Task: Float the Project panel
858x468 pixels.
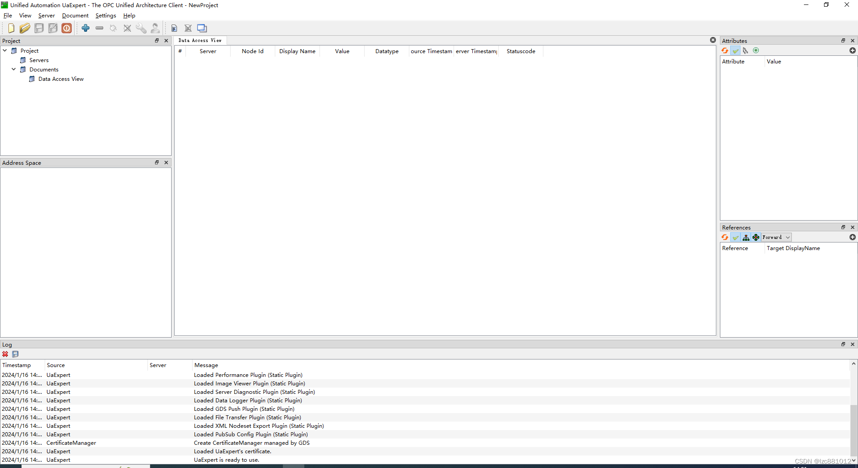Action: [157, 40]
